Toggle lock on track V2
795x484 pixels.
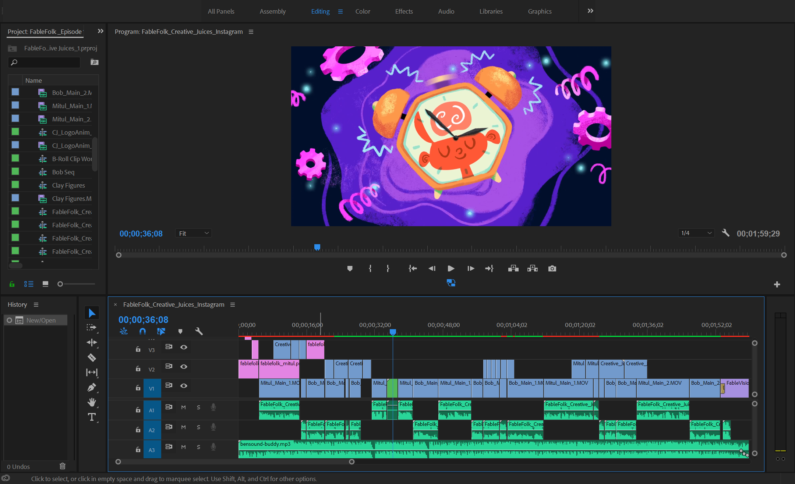pyautogui.click(x=138, y=369)
